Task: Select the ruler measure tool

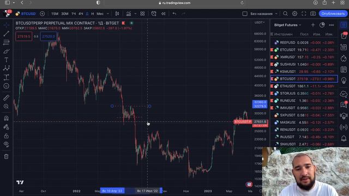Action: pyautogui.click(x=6, y=97)
